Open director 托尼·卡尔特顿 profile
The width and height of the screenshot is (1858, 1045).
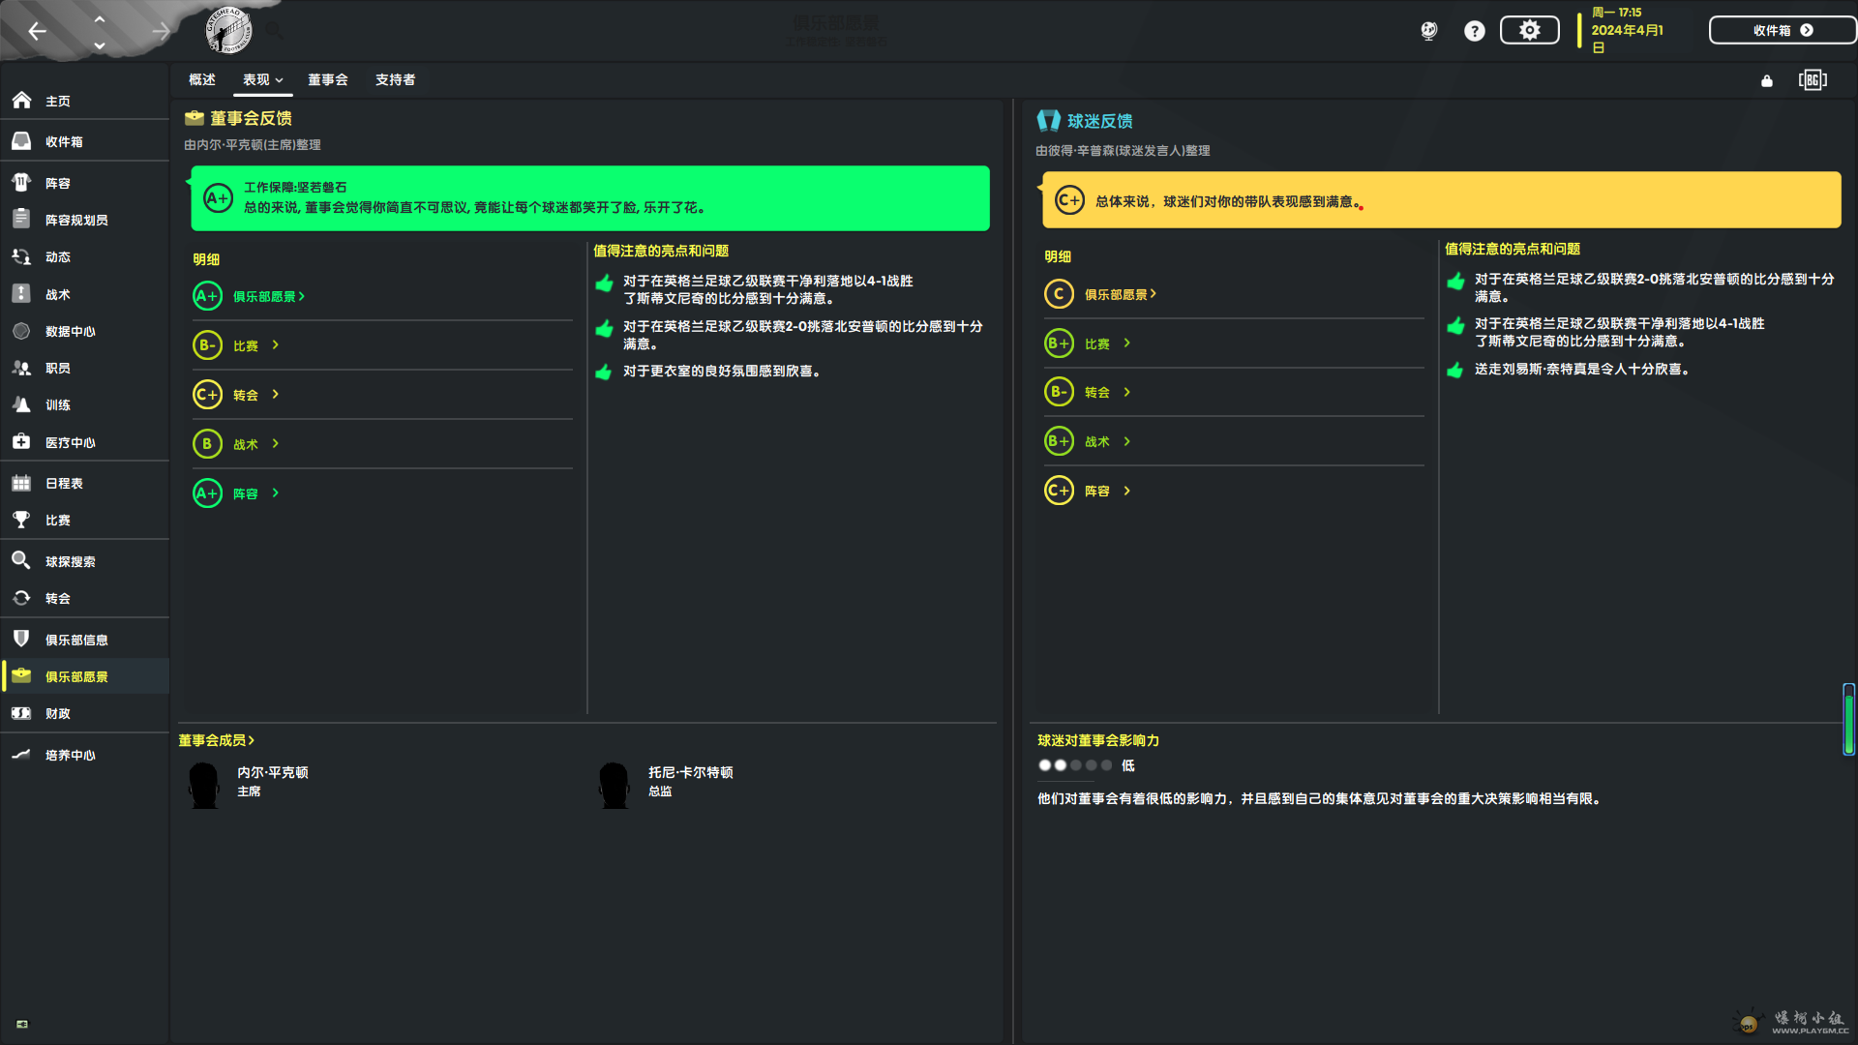(690, 772)
